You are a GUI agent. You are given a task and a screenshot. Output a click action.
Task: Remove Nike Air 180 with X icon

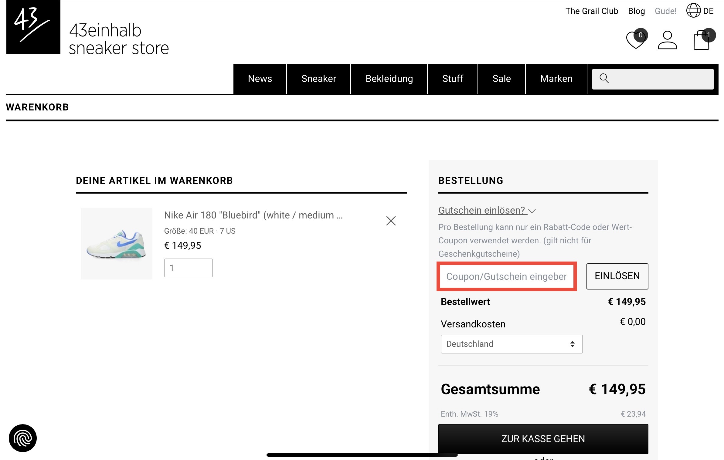coord(391,221)
